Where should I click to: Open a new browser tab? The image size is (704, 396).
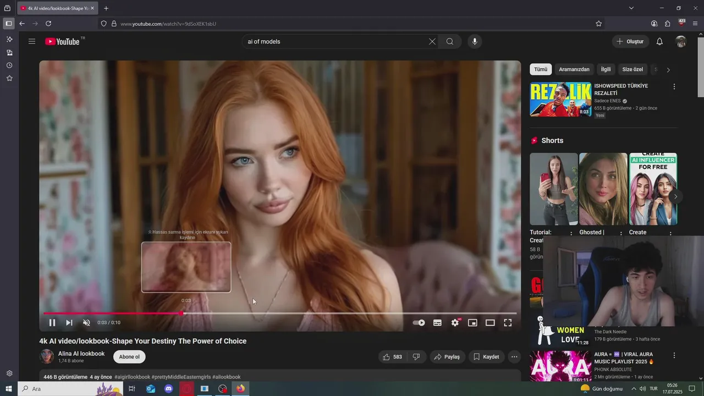click(x=106, y=8)
